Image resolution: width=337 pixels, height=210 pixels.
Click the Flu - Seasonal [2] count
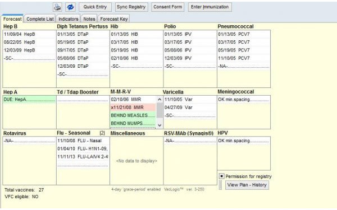pyautogui.click(x=102, y=133)
